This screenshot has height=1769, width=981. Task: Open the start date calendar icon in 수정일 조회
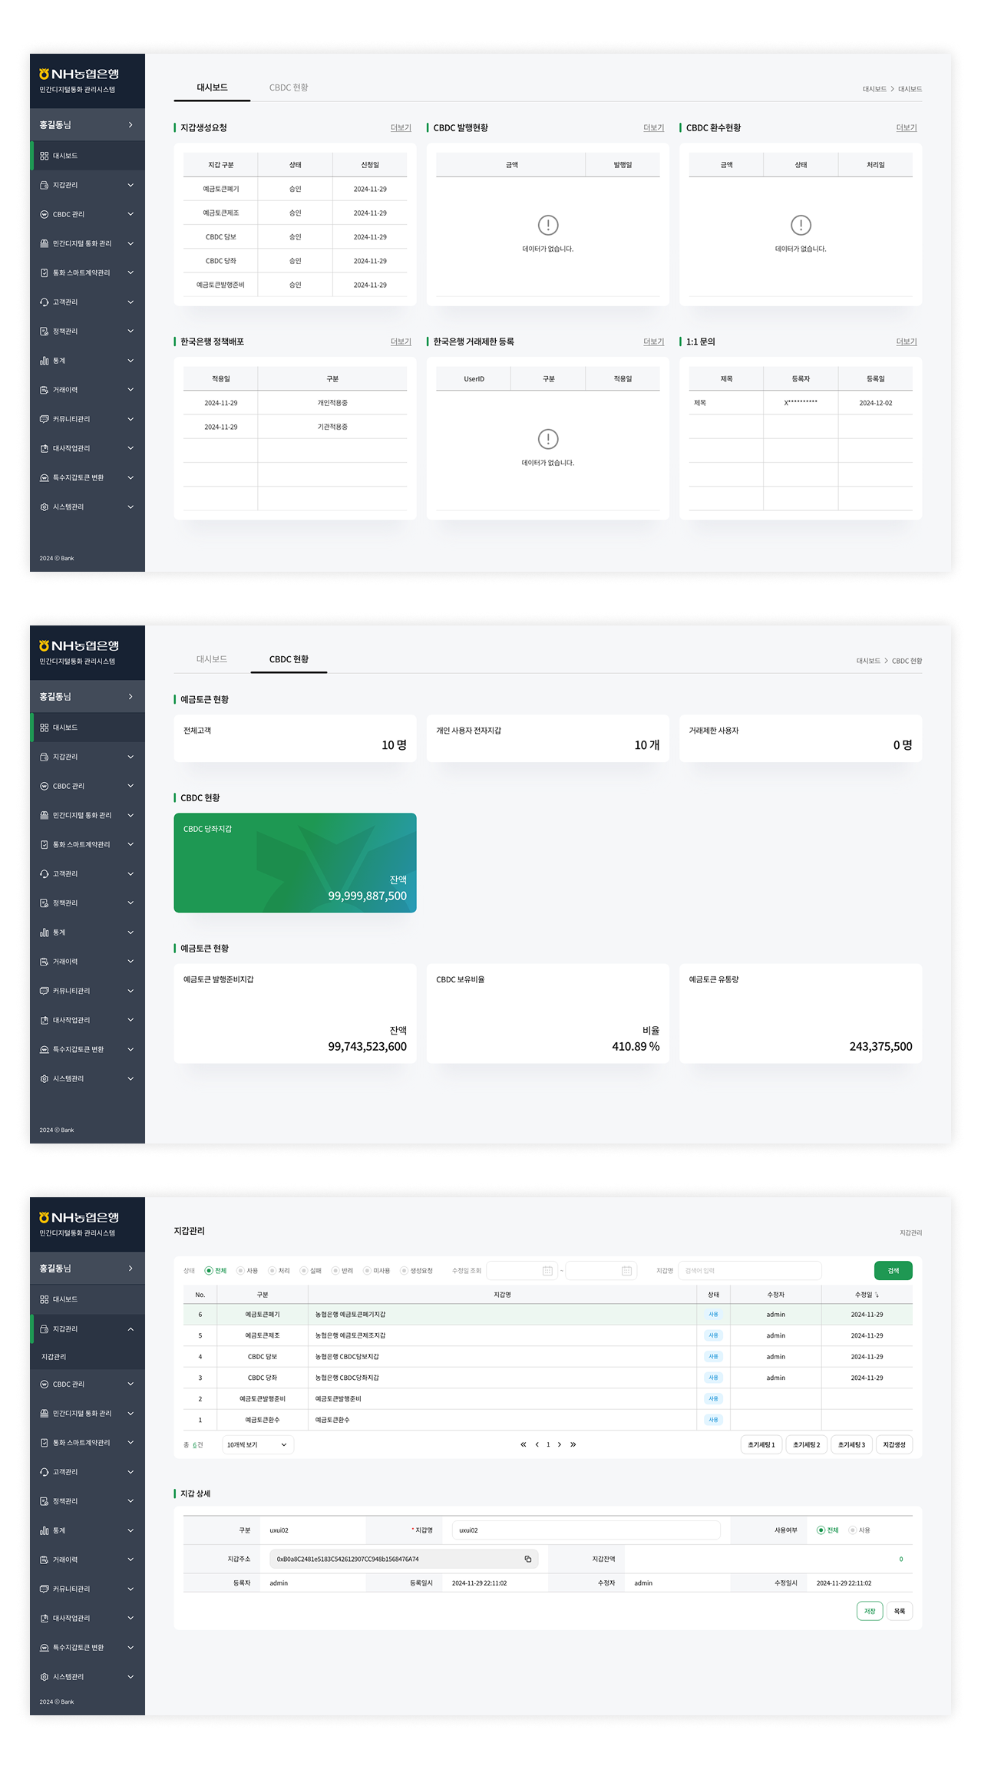547,1271
